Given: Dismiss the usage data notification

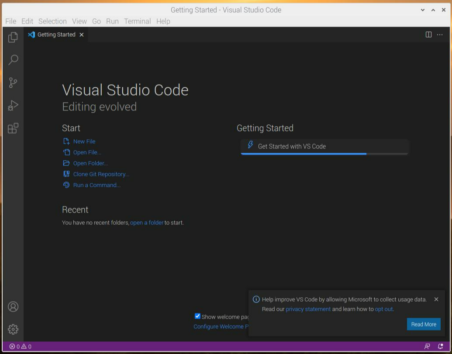Looking at the screenshot, I should coord(436,299).
